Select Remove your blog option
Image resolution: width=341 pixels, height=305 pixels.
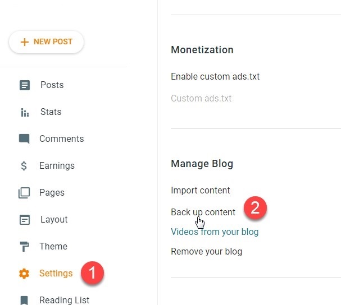pos(206,251)
